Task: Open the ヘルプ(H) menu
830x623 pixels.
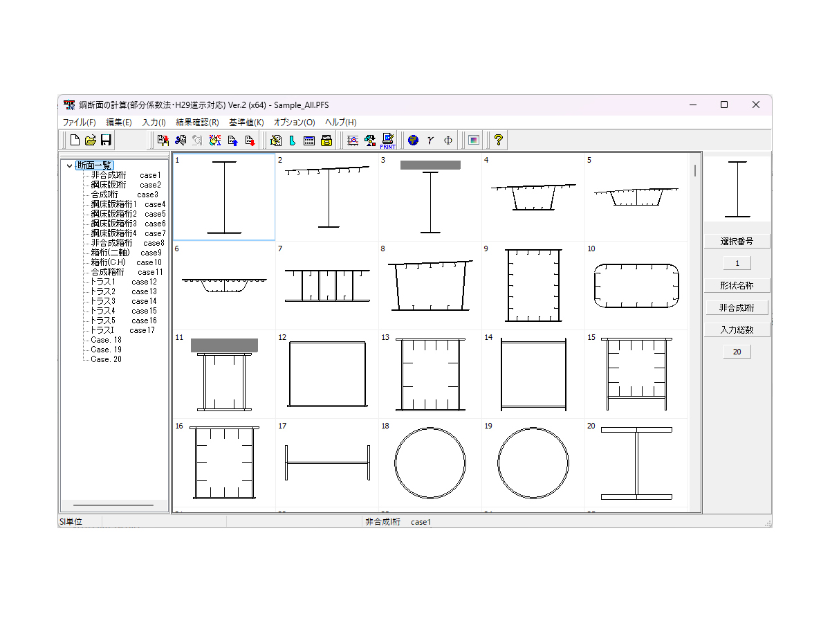Action: pos(340,123)
